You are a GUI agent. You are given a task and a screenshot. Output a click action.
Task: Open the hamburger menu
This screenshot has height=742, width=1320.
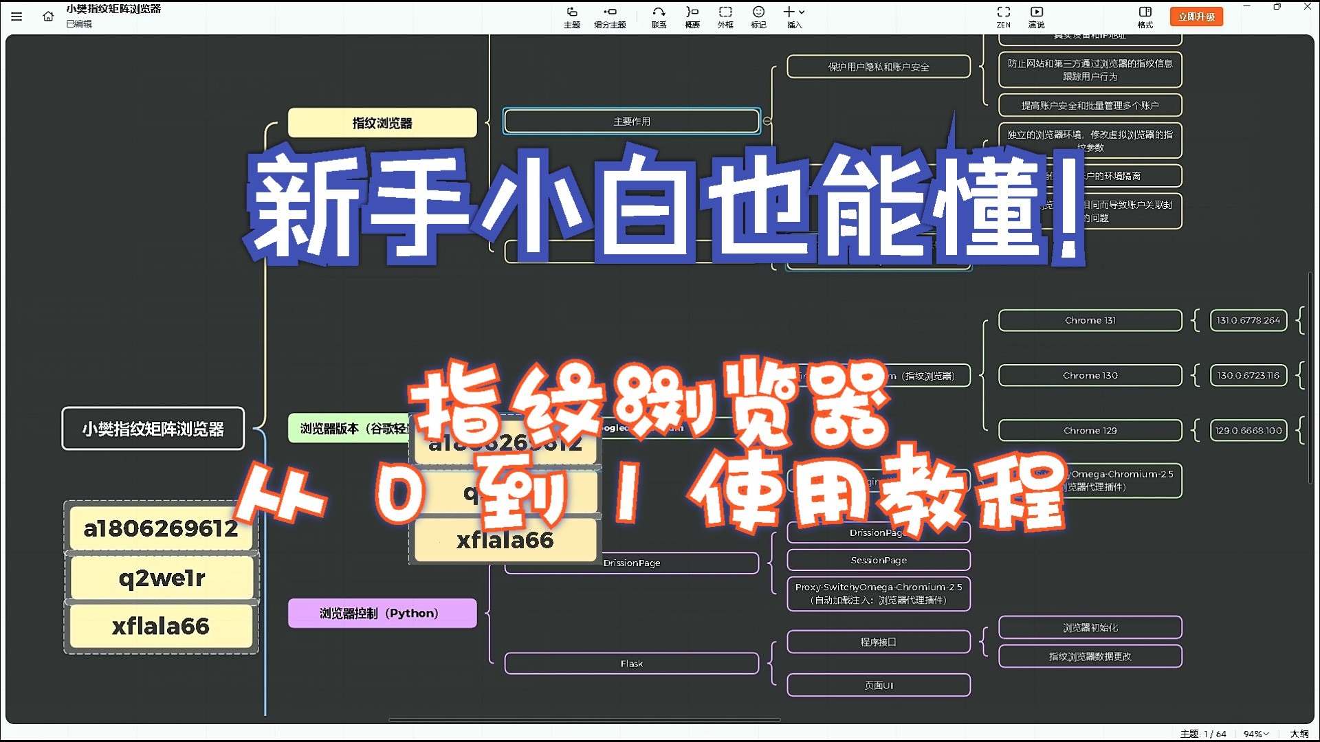(16, 16)
